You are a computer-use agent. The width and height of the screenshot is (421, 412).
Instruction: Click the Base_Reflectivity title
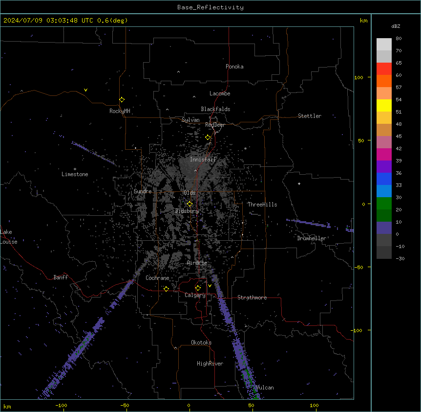[210, 7]
